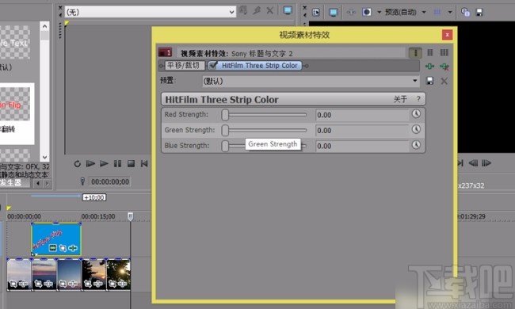Viewport: 515px width, 309px height.
Task: Click the remove plug-in icon with red X
Action: [x=444, y=67]
